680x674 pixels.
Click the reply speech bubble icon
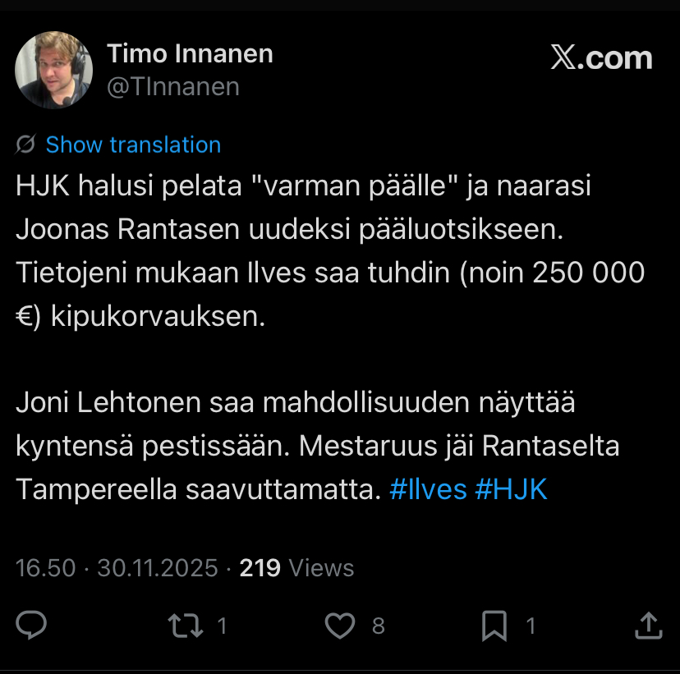click(x=32, y=626)
